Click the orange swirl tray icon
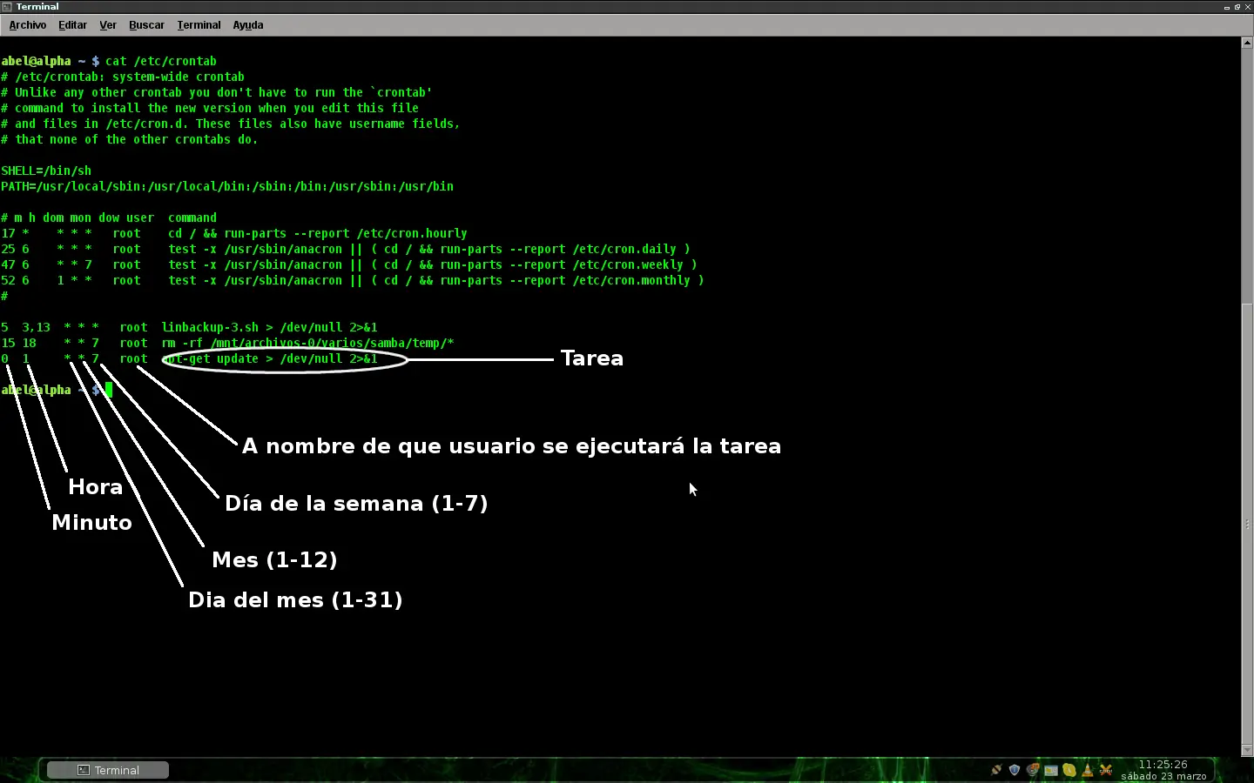Image resolution: width=1254 pixels, height=783 pixels. pos(1033,770)
